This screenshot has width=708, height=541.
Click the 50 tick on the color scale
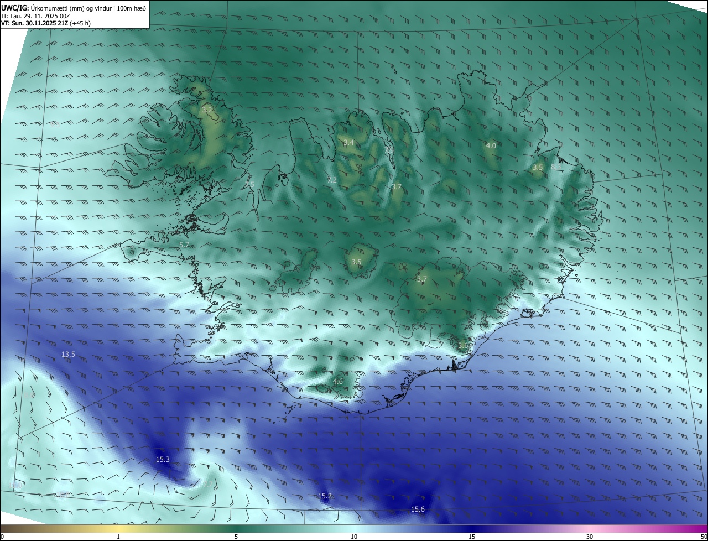[704, 537]
